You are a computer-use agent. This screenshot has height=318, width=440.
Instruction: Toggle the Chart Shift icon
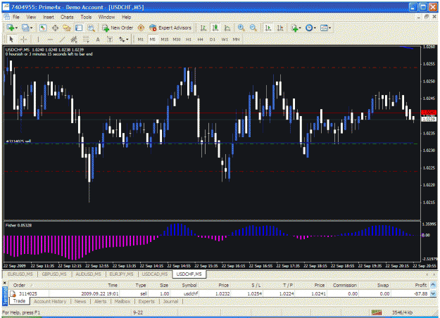point(280,27)
